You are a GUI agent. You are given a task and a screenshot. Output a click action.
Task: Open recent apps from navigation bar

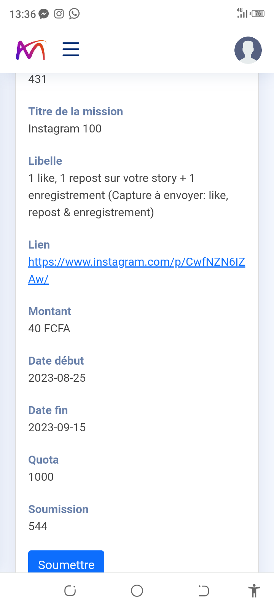point(70,591)
